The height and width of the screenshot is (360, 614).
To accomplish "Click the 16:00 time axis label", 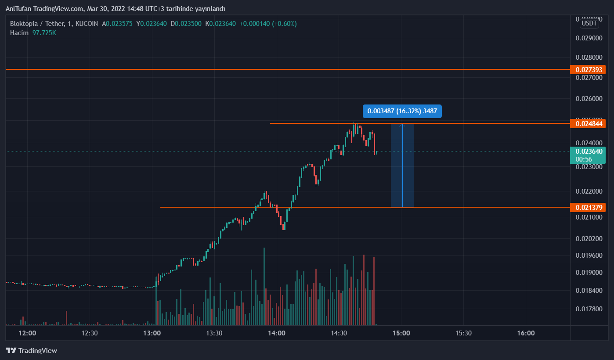I will point(526,333).
